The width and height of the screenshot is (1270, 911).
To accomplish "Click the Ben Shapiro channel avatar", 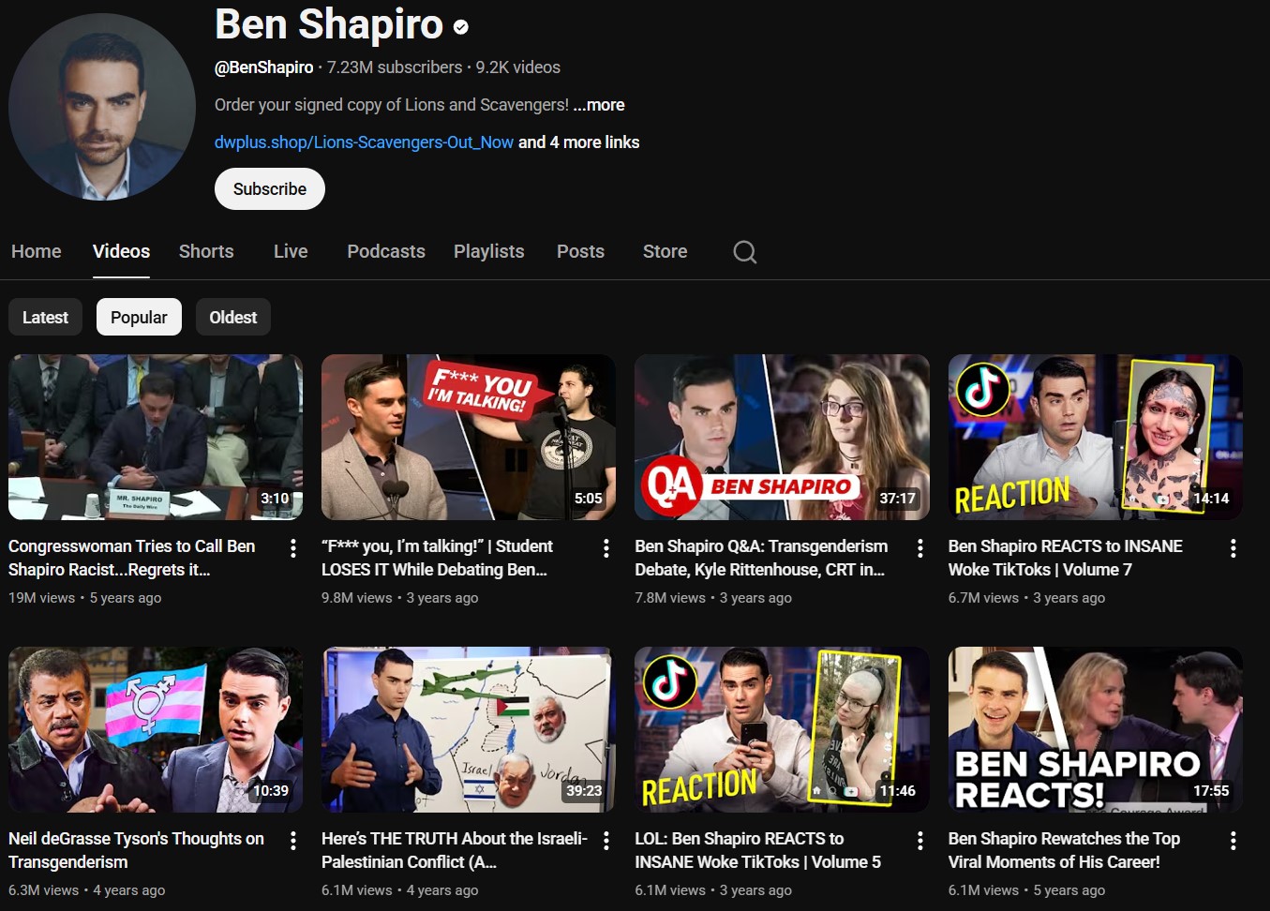I will [102, 107].
